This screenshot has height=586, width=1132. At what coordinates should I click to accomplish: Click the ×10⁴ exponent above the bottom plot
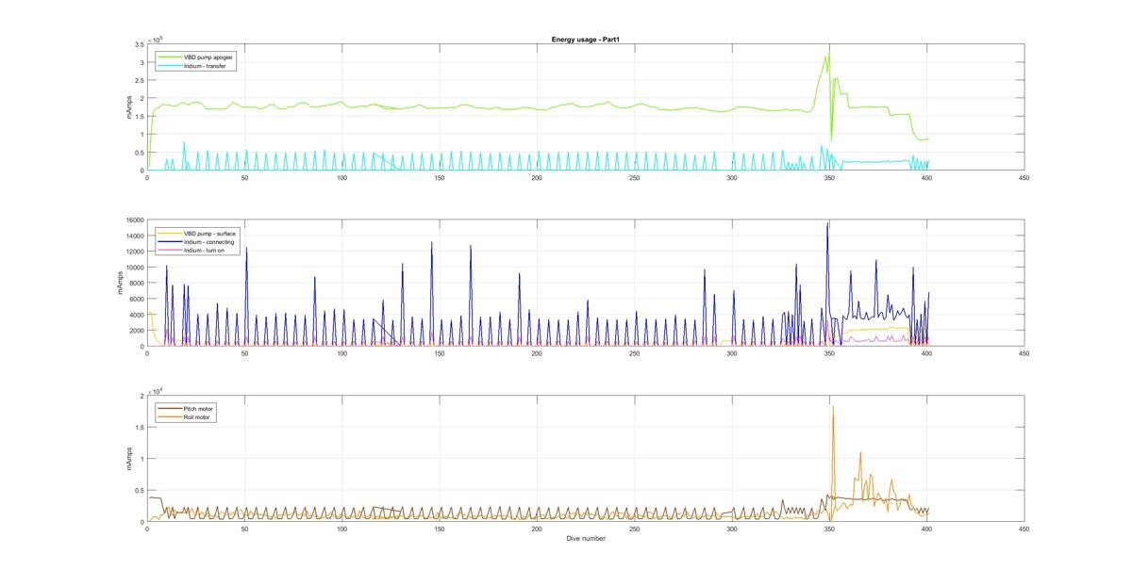point(156,390)
